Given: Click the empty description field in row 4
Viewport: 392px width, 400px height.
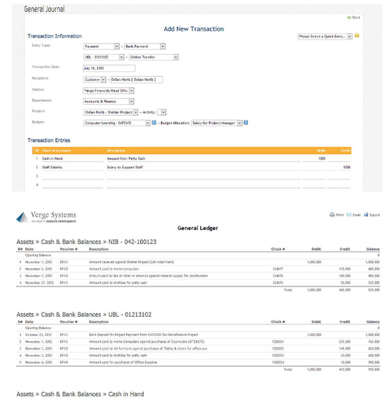Looking at the screenshot, I should pyautogui.click(x=203, y=185).
